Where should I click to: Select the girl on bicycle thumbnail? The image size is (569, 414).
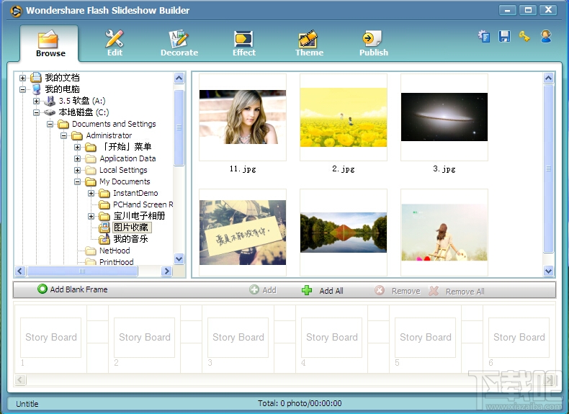(x=444, y=233)
